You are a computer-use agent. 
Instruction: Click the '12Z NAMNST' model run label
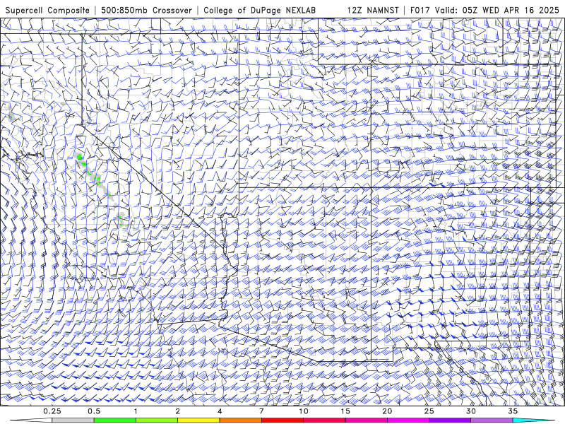(373, 10)
